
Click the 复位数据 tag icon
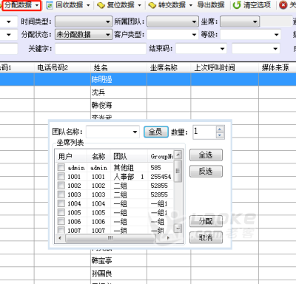click(101, 5)
